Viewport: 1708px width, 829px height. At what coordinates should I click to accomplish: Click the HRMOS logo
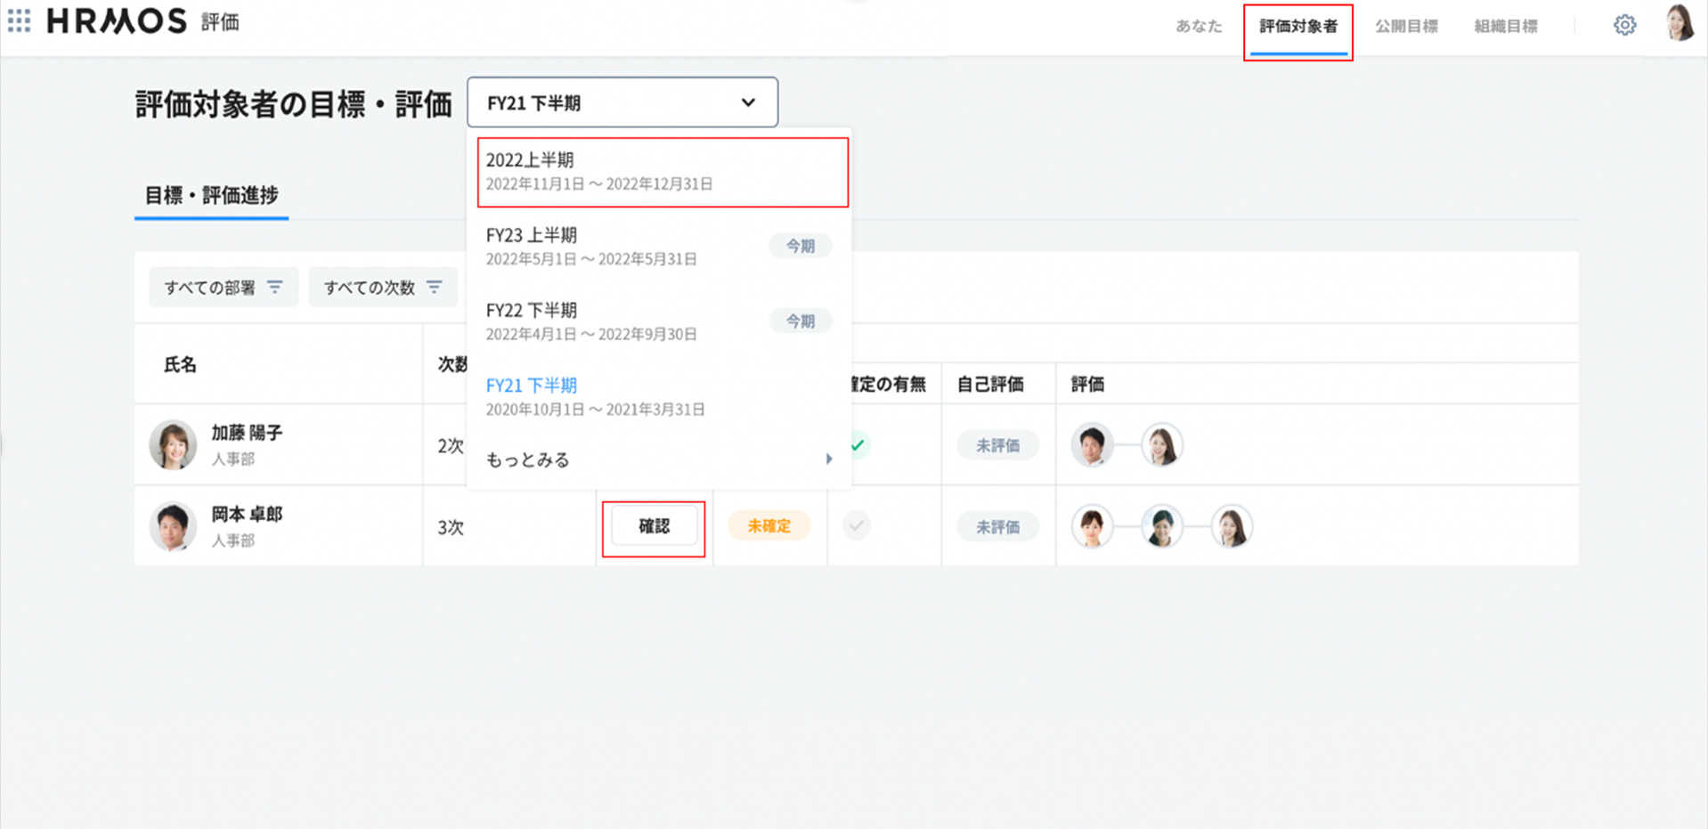pyautogui.click(x=117, y=21)
